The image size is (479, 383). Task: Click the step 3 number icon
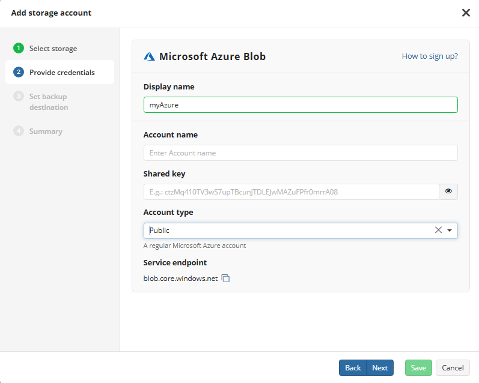pos(19,97)
